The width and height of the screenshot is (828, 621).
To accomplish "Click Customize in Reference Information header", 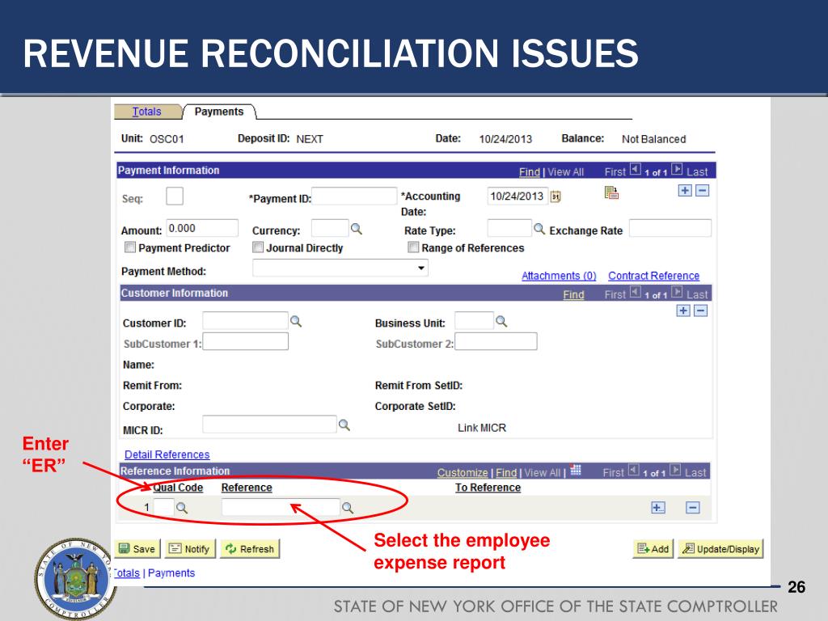I will tap(463, 472).
